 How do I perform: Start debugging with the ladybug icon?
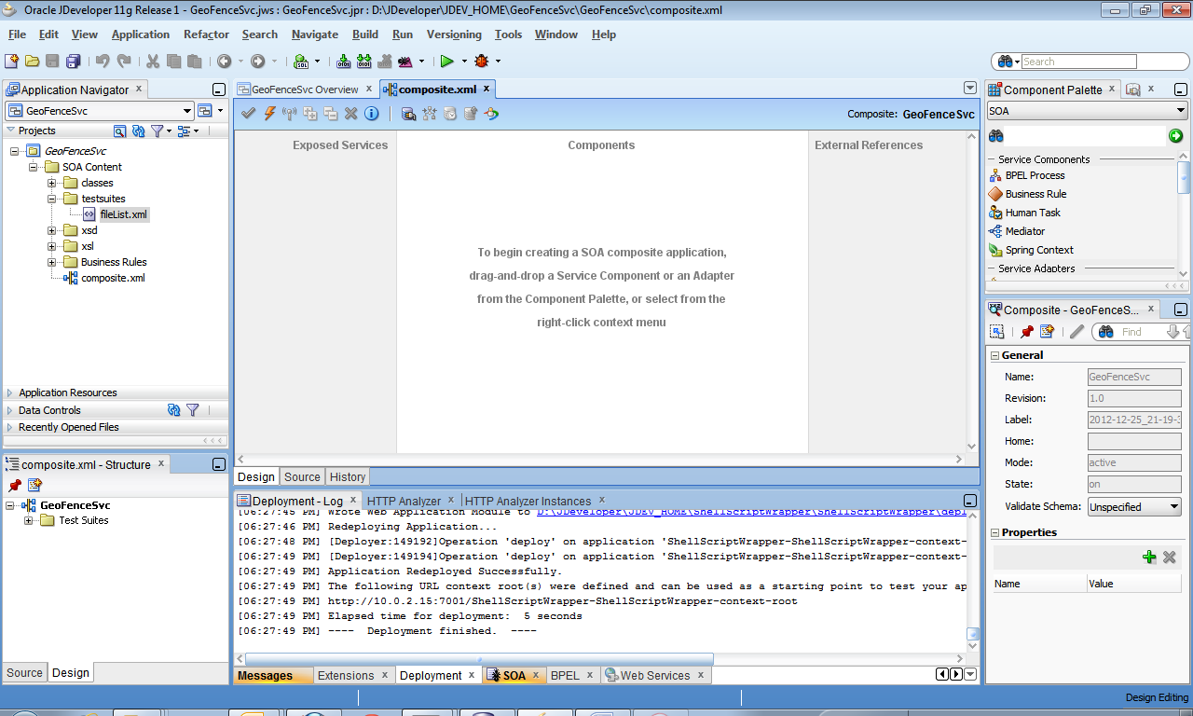click(481, 61)
